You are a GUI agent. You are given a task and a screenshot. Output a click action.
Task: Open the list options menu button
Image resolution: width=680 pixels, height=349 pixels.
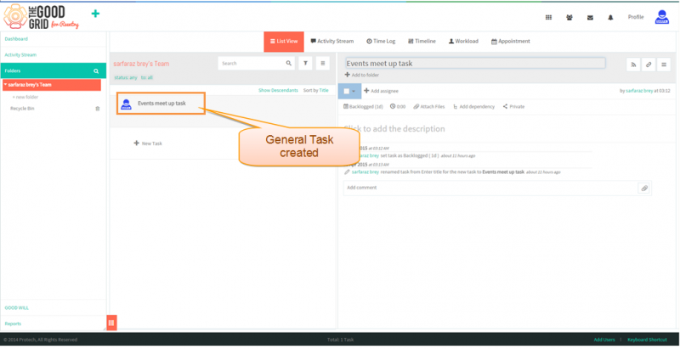click(323, 63)
